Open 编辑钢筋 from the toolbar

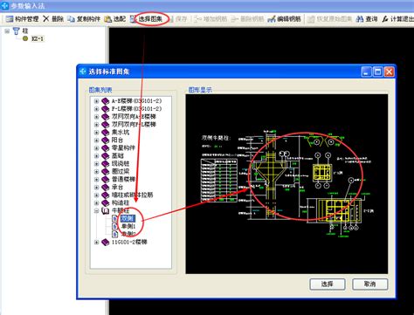tap(284, 19)
